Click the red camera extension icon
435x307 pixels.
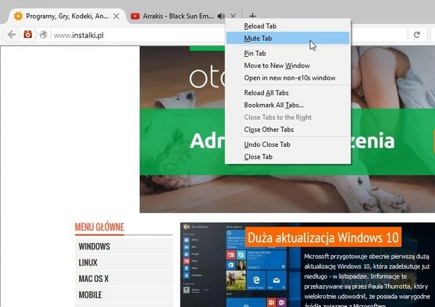tap(28, 34)
